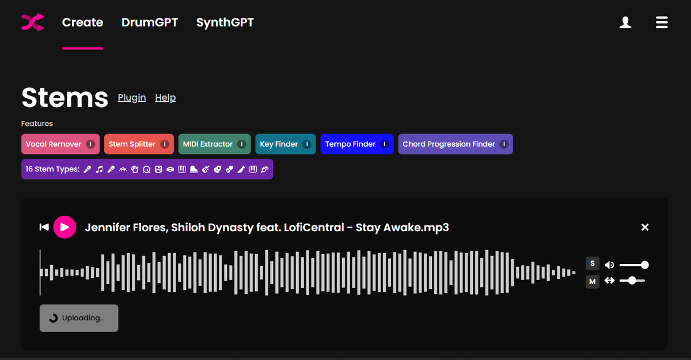Solo the track with S button
This screenshot has height=360, width=691.
click(x=593, y=263)
